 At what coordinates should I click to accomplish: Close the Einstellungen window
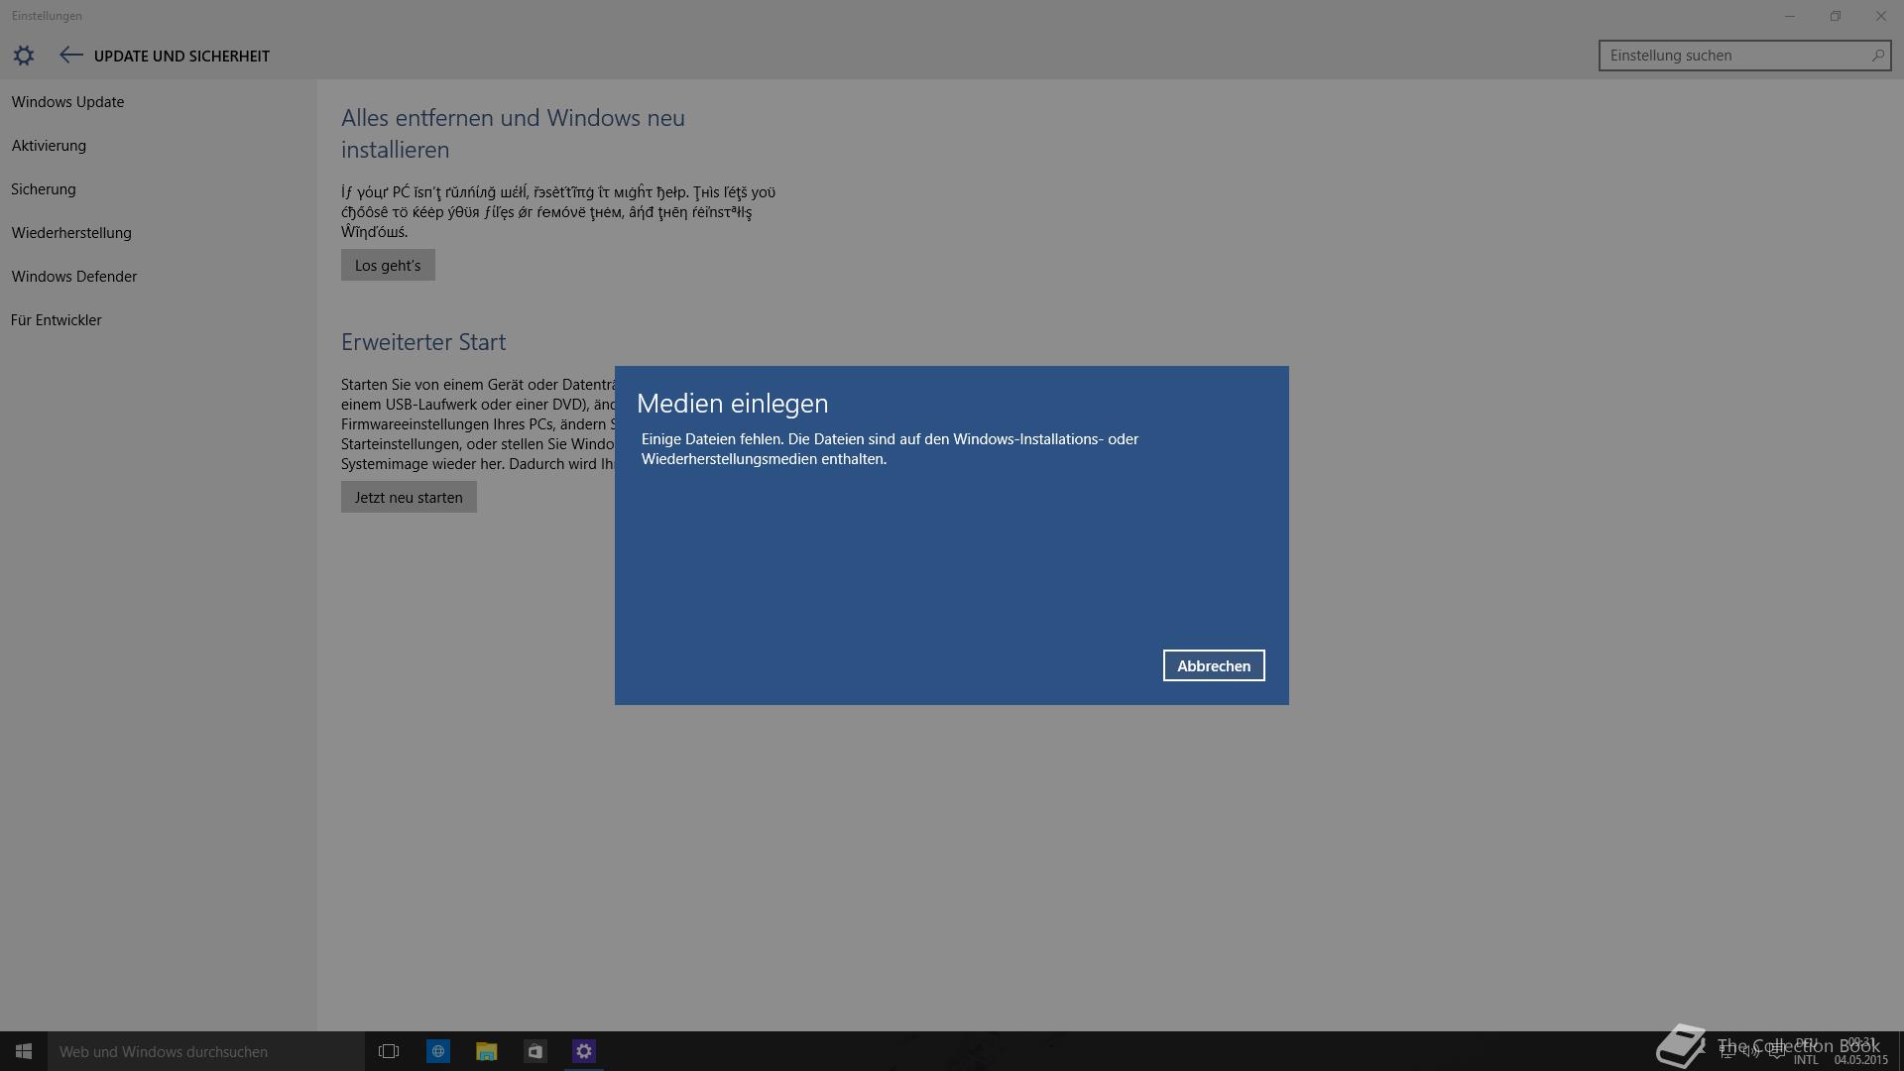pos(1881,16)
